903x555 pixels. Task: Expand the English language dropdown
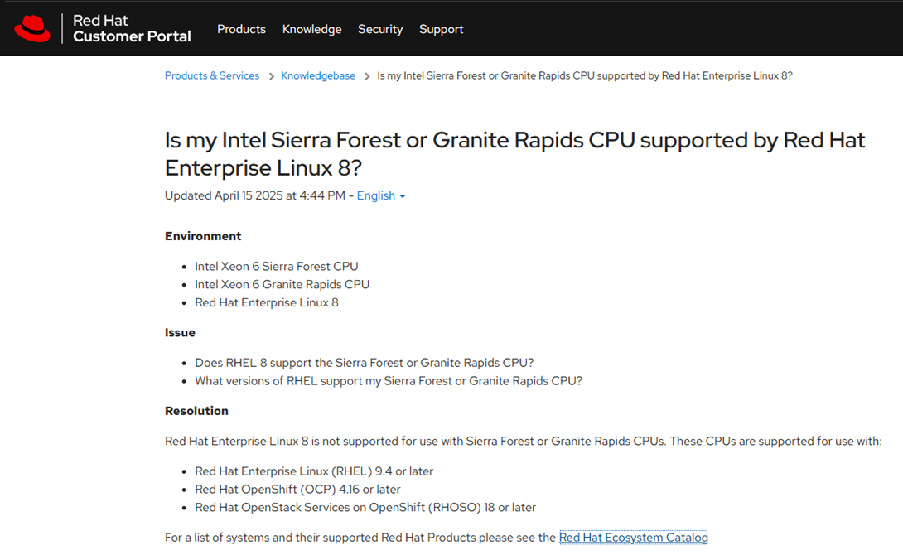(x=376, y=195)
